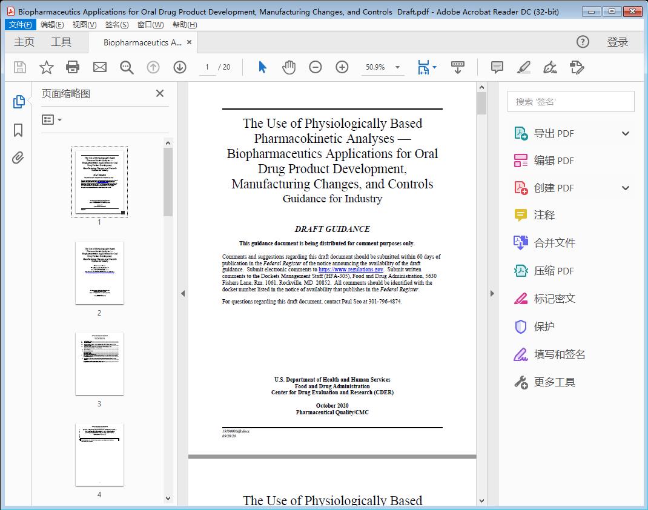Select the Hand tool
Viewport: 648px width, 510px height.
[289, 67]
